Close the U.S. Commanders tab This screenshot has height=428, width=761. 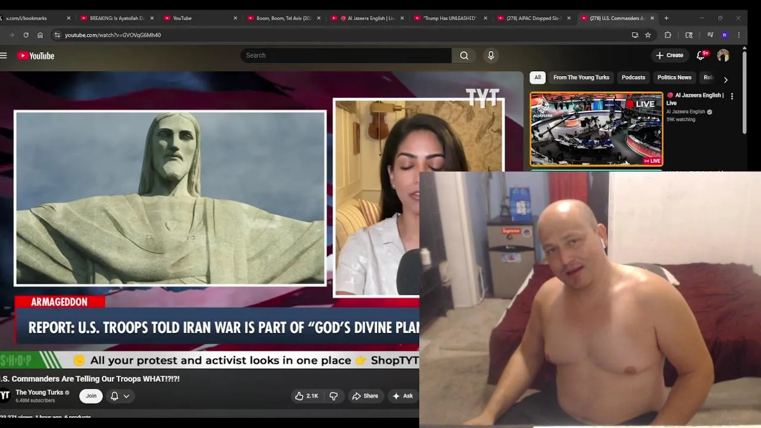click(x=652, y=18)
